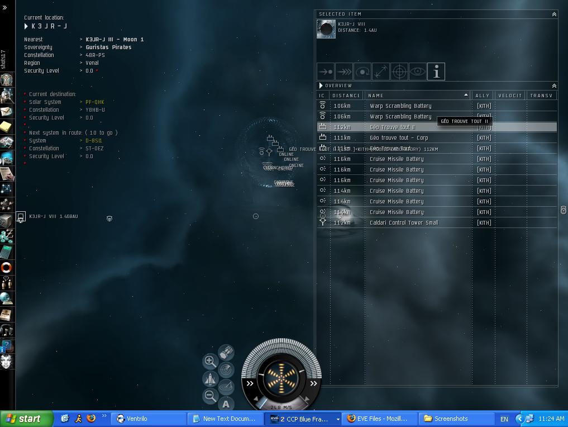Open the assets safe-box sidebar icon
The image size is (568, 427).
[x=7, y=220]
